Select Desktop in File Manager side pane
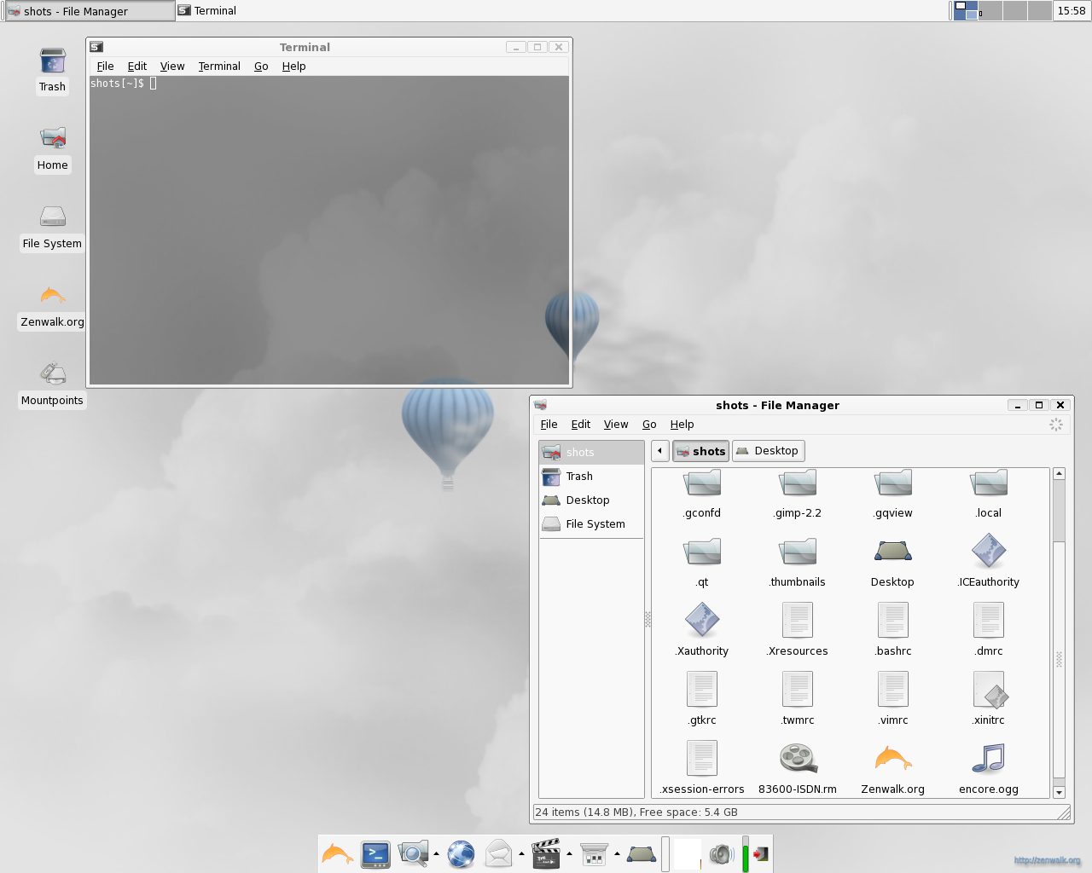This screenshot has width=1092, height=873. click(591, 500)
